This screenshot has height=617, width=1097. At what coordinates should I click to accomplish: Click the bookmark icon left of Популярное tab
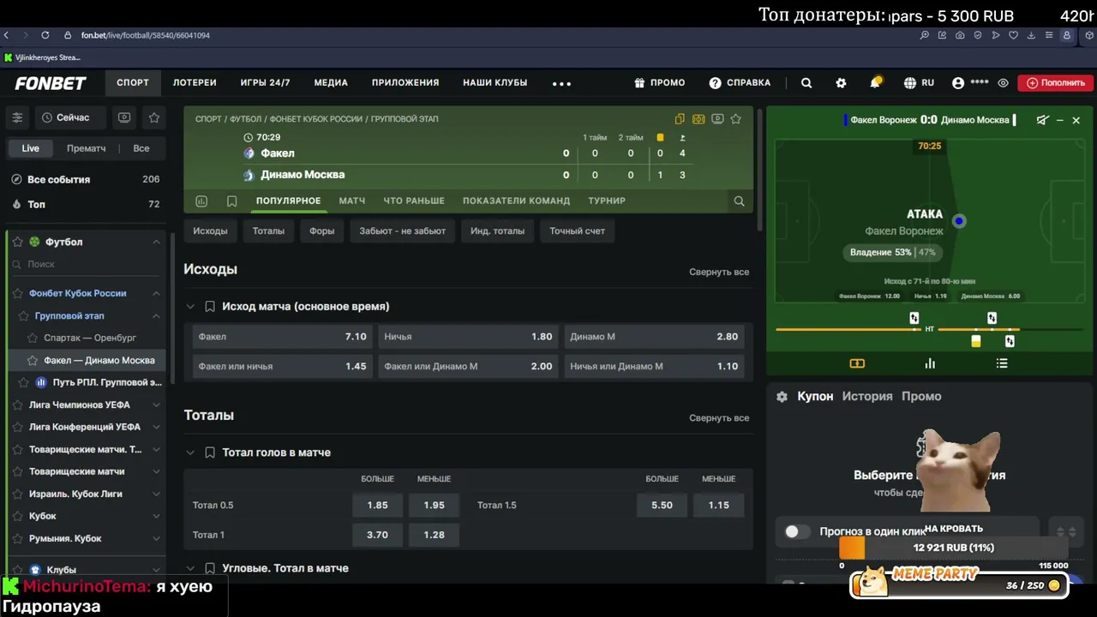tap(231, 201)
